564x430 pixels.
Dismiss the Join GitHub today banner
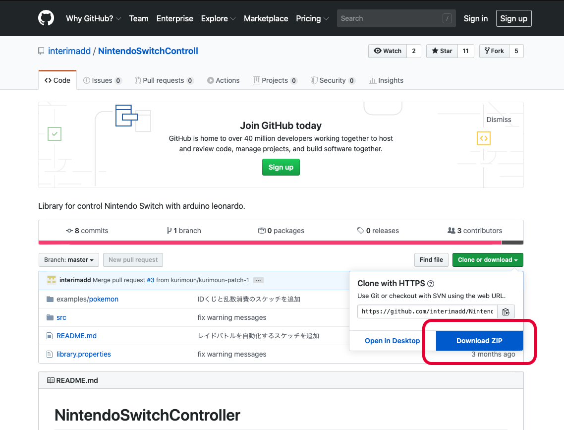pyautogui.click(x=499, y=120)
